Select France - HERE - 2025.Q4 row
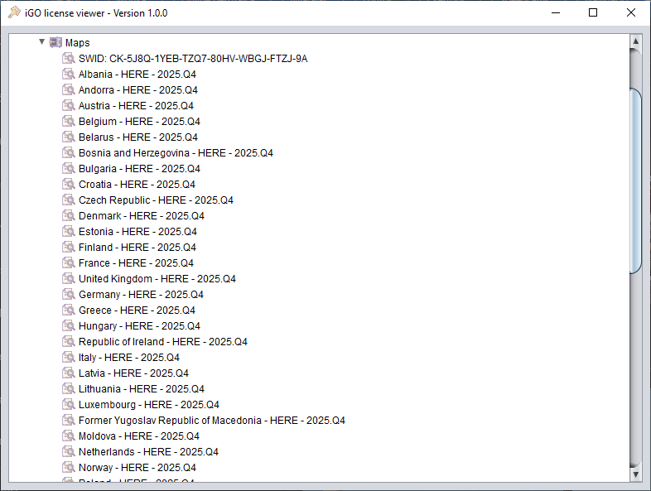Viewport: 651px width, 491px height. click(136, 263)
